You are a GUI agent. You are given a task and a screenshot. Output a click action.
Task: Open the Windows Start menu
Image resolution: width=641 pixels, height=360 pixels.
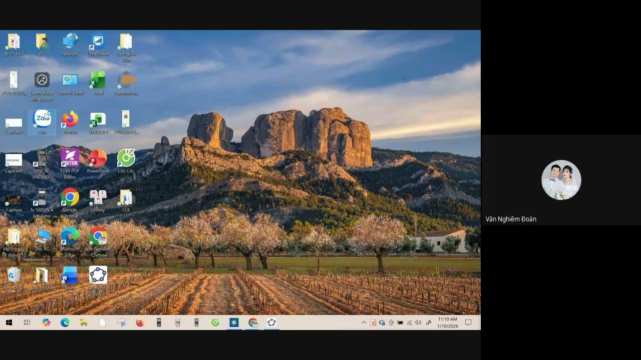[x=9, y=323]
